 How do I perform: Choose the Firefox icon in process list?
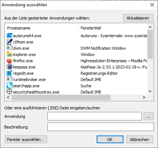click(x=10, y=60)
